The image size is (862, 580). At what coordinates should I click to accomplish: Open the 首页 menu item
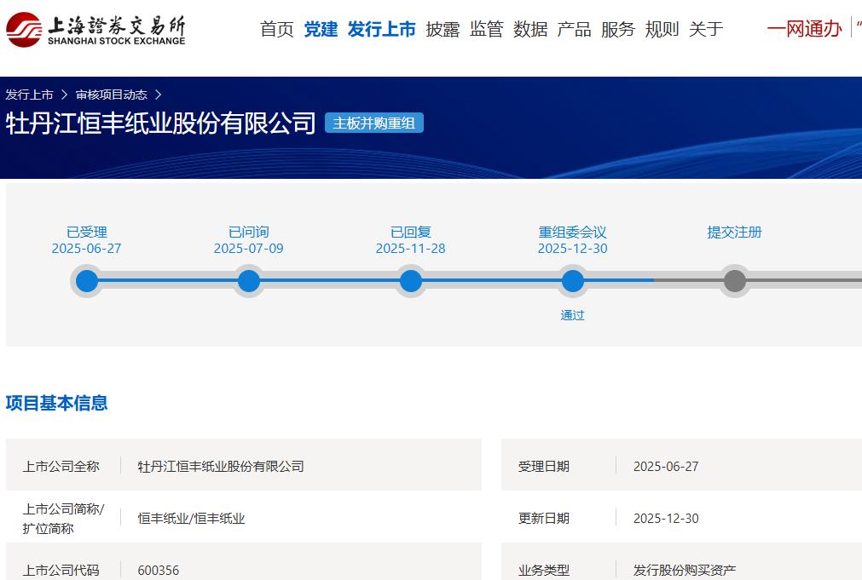[277, 30]
